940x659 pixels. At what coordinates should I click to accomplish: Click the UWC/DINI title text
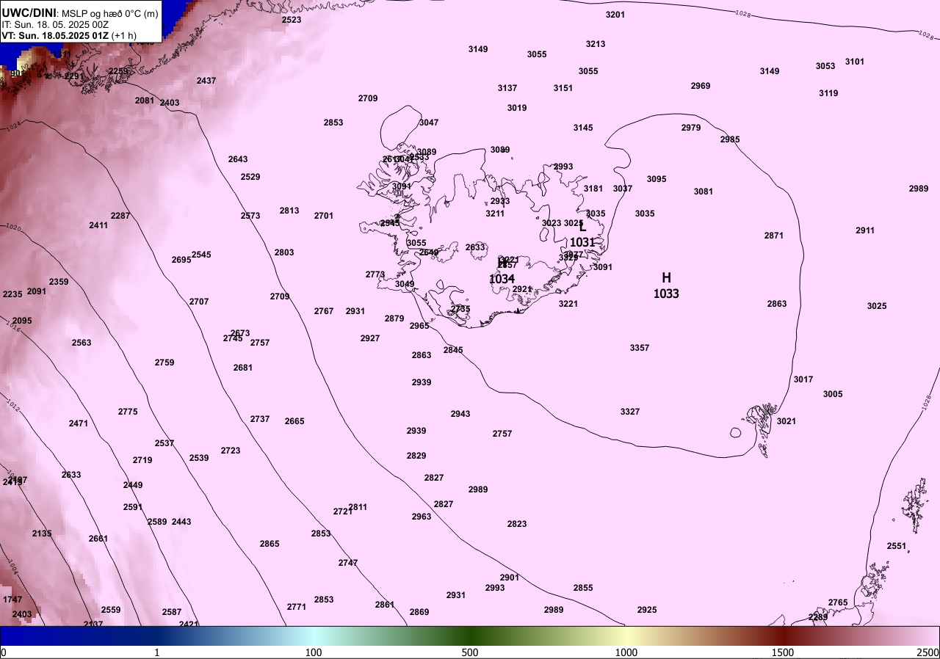coord(29,12)
